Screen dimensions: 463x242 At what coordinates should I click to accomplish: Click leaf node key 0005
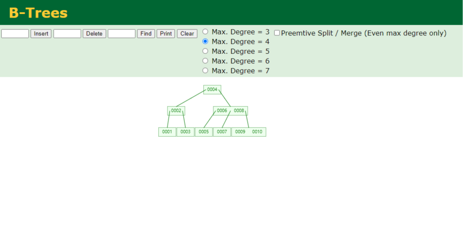coord(204,132)
